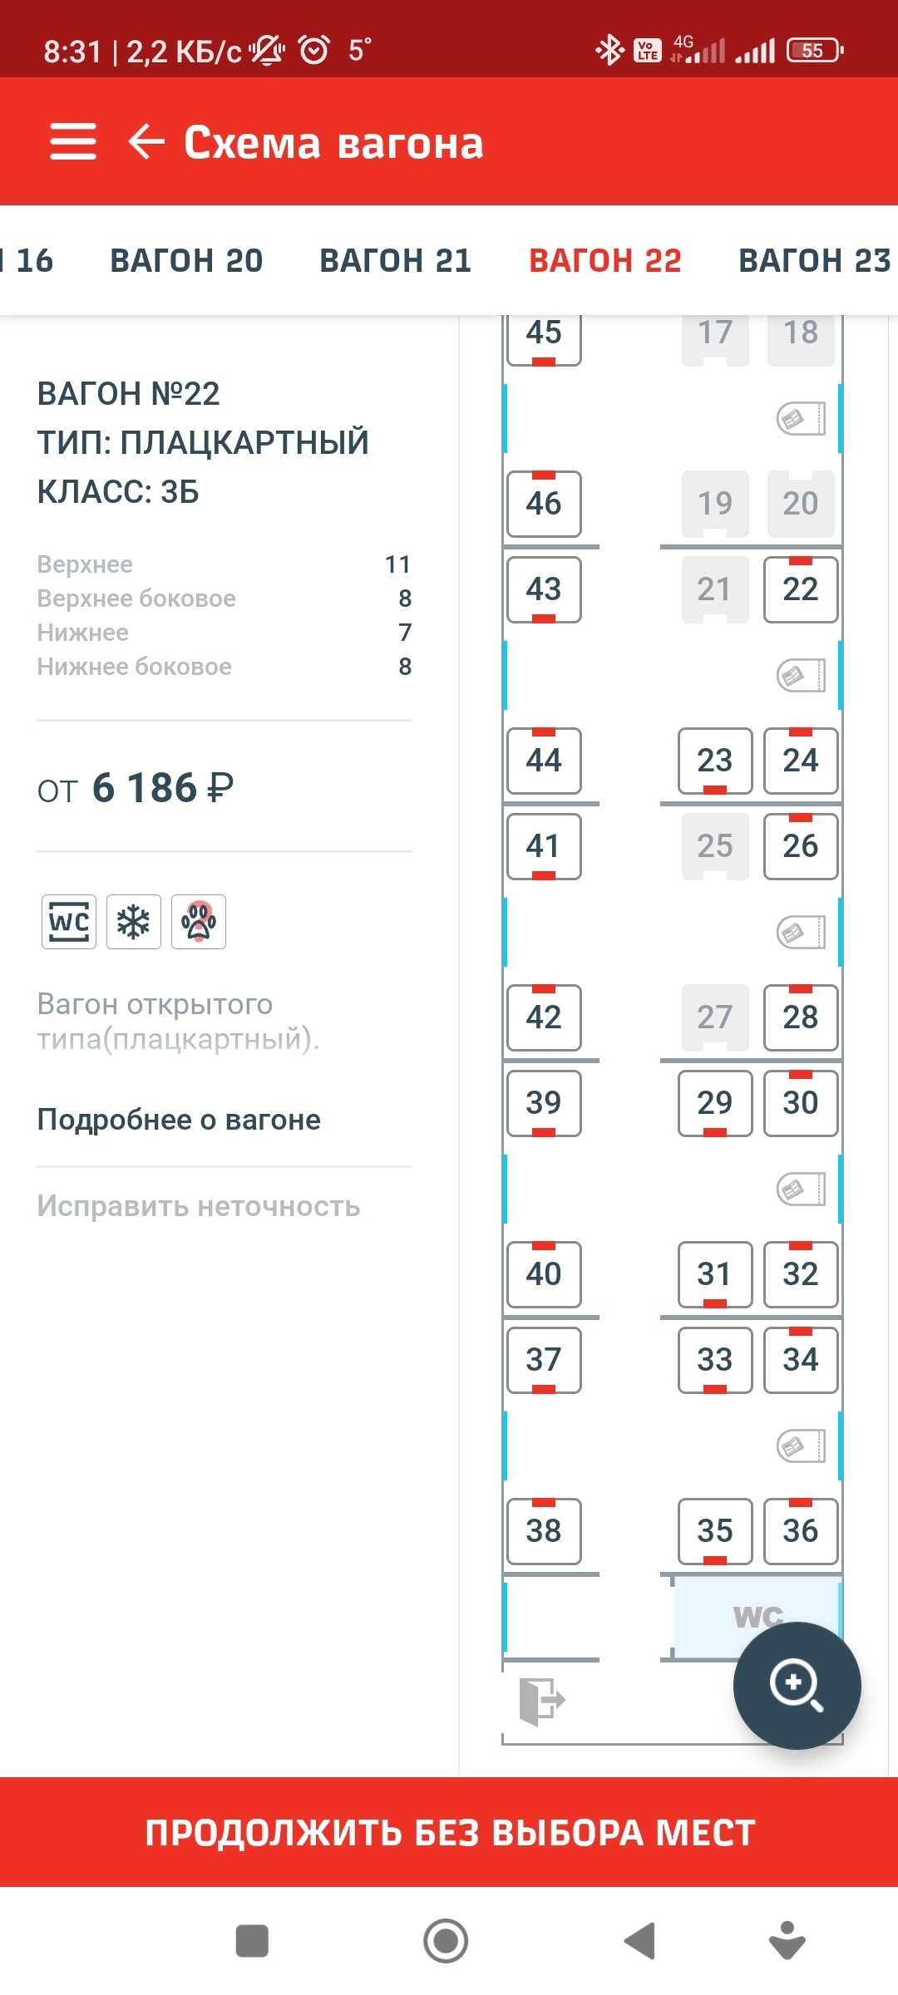Go back using the arrow icon

146,141
